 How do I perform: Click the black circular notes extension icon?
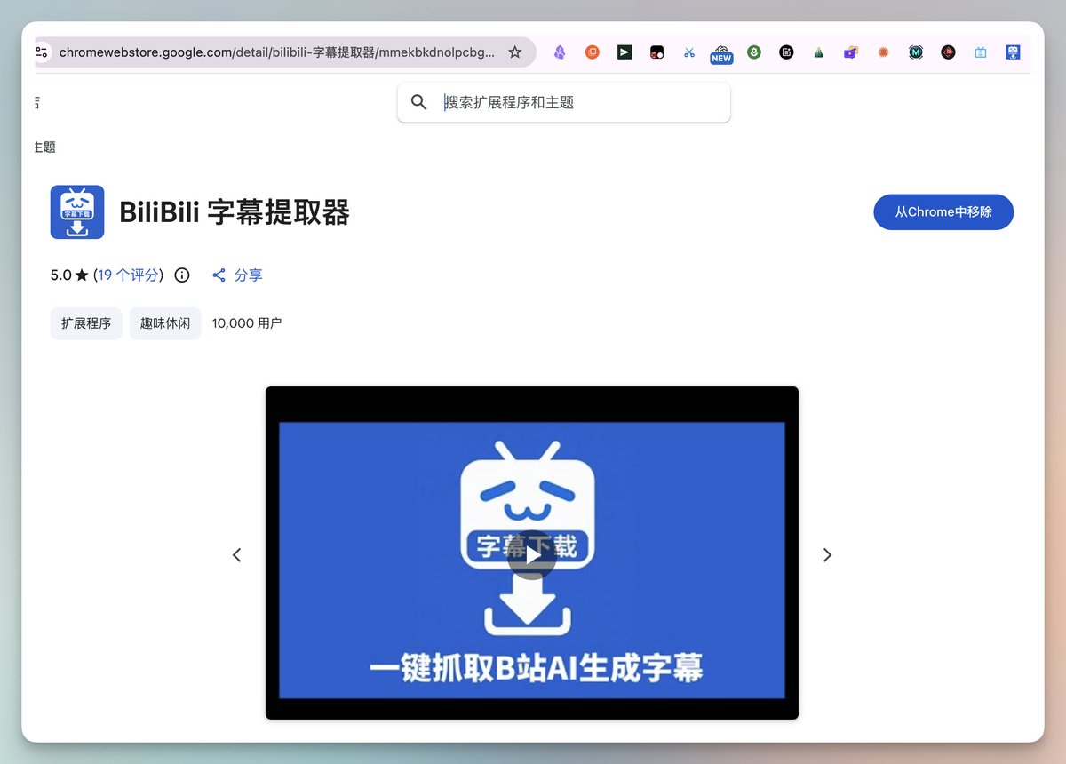(x=786, y=52)
